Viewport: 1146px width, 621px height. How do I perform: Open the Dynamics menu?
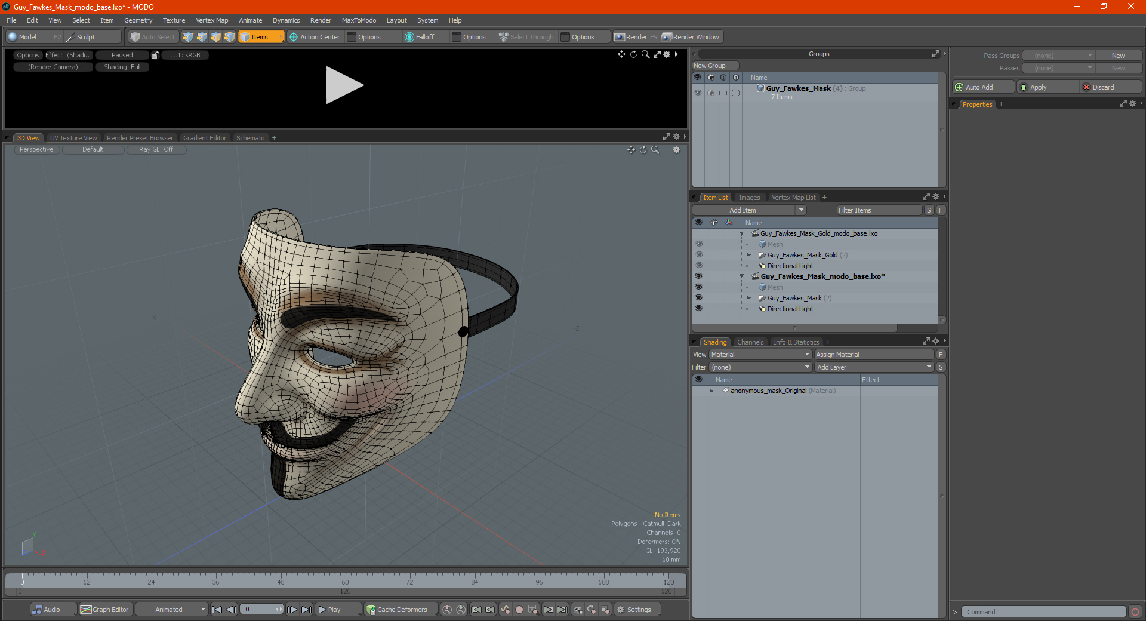pyautogui.click(x=286, y=20)
